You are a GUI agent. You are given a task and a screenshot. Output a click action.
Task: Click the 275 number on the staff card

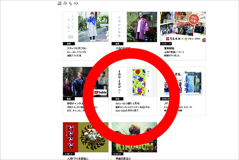click(x=70, y=37)
